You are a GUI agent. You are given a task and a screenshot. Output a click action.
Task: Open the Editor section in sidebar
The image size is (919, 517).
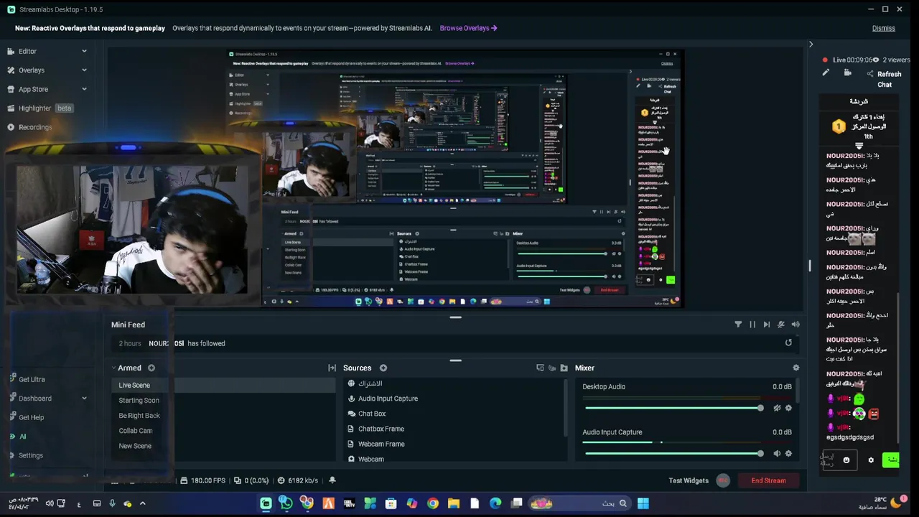tap(27, 51)
